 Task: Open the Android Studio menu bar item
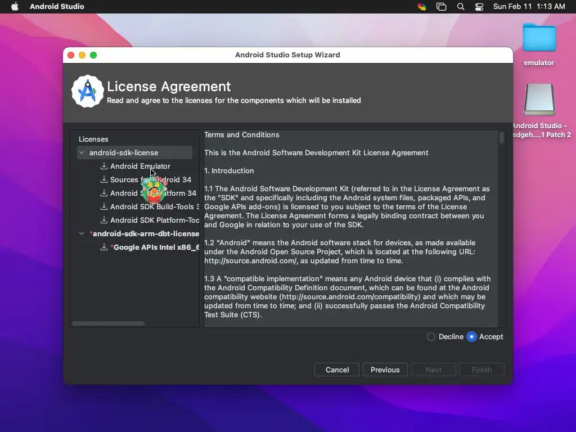point(57,7)
